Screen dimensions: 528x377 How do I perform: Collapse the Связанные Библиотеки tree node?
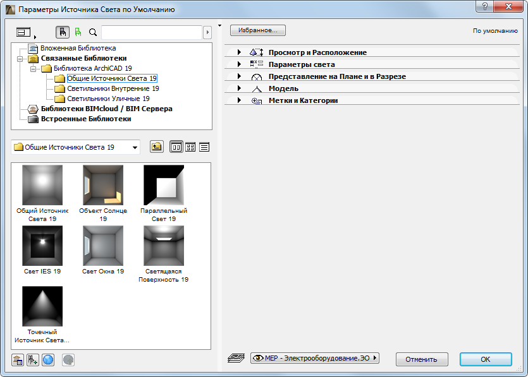(x=20, y=59)
